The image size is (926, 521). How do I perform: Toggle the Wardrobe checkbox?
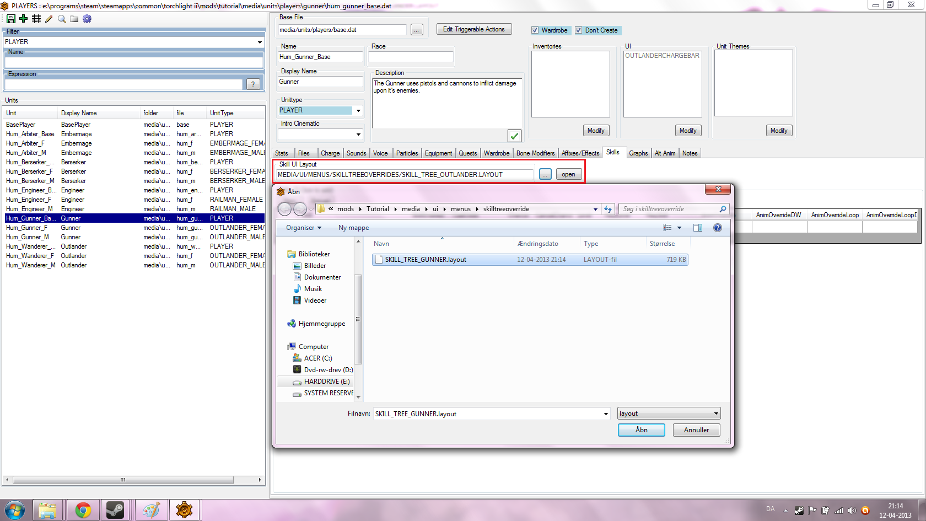(x=535, y=30)
